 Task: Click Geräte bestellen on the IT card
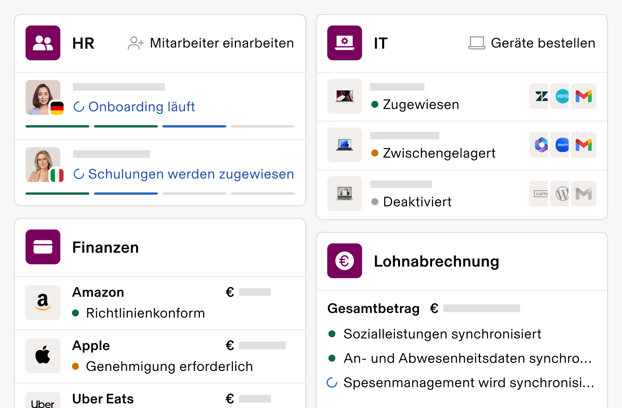(532, 43)
